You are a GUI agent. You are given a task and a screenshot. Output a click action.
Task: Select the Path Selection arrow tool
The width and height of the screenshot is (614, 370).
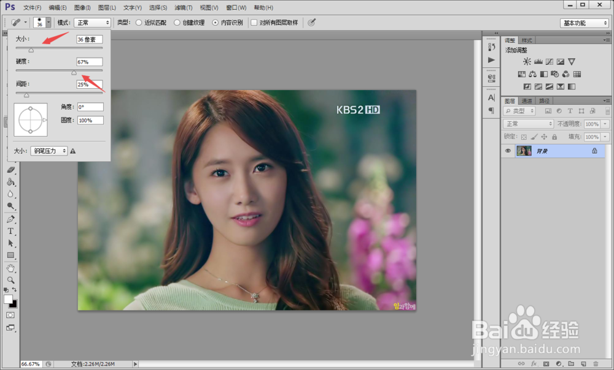[x=10, y=243]
